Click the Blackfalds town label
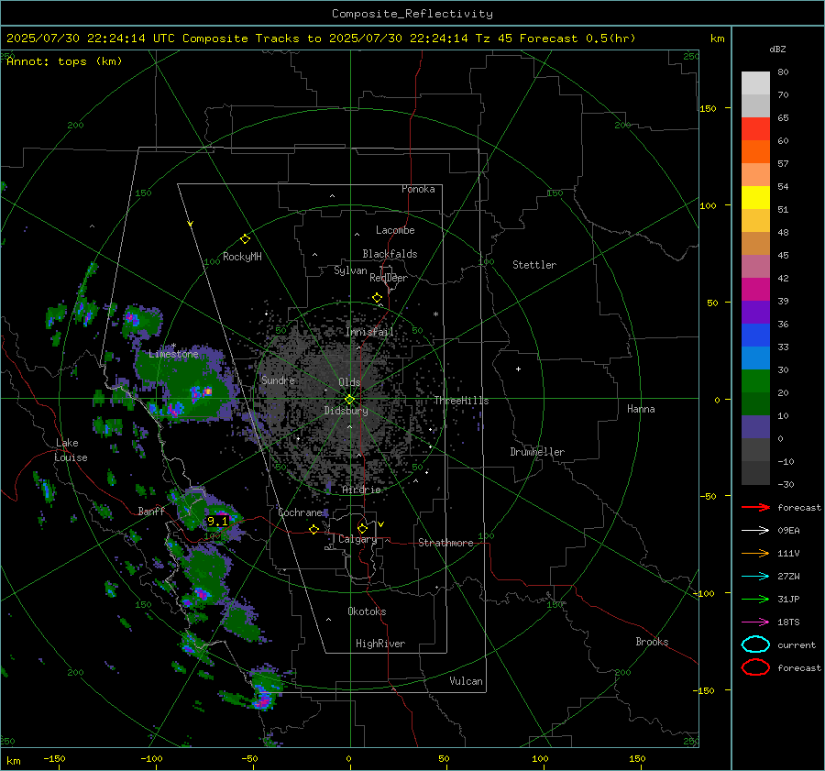 click(390, 254)
